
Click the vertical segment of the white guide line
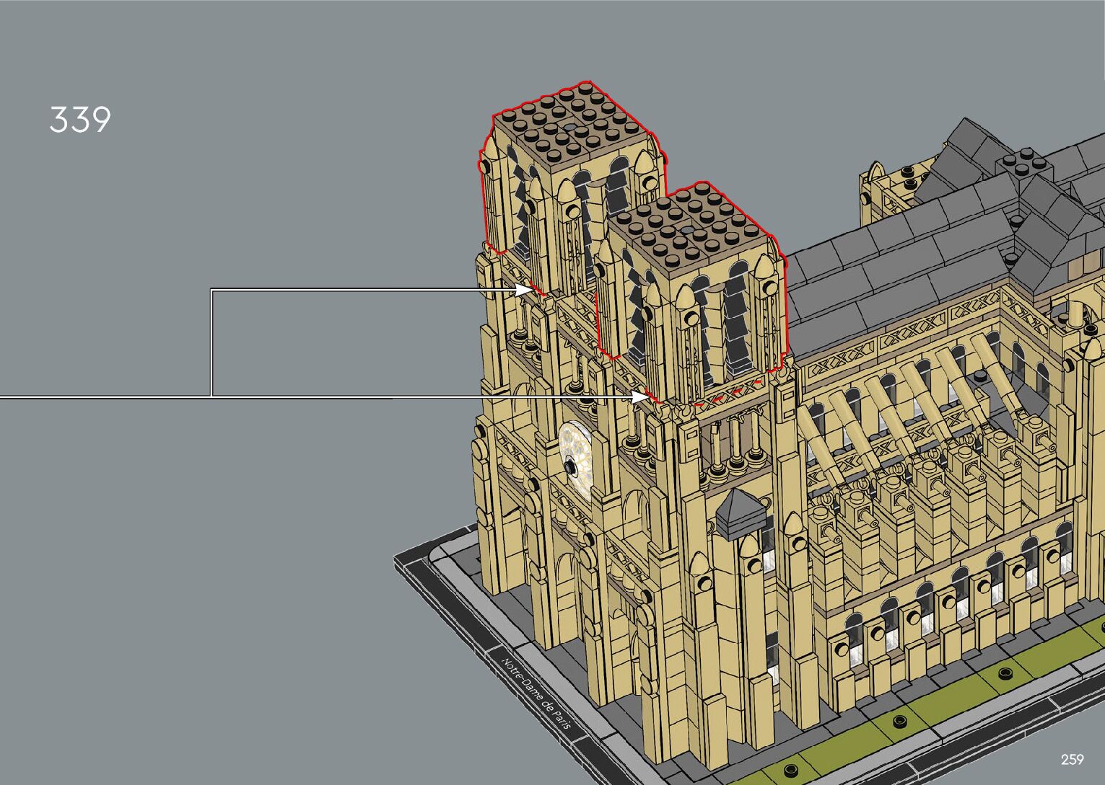point(211,342)
